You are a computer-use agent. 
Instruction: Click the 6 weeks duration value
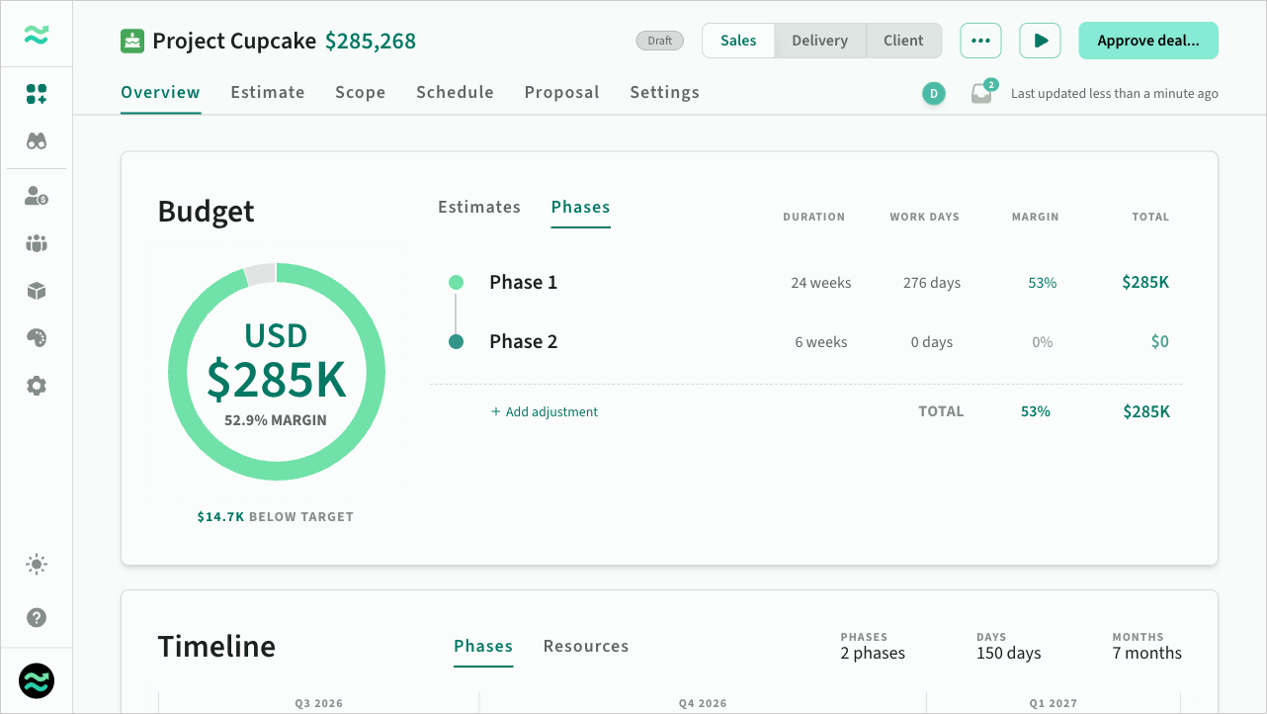click(821, 342)
